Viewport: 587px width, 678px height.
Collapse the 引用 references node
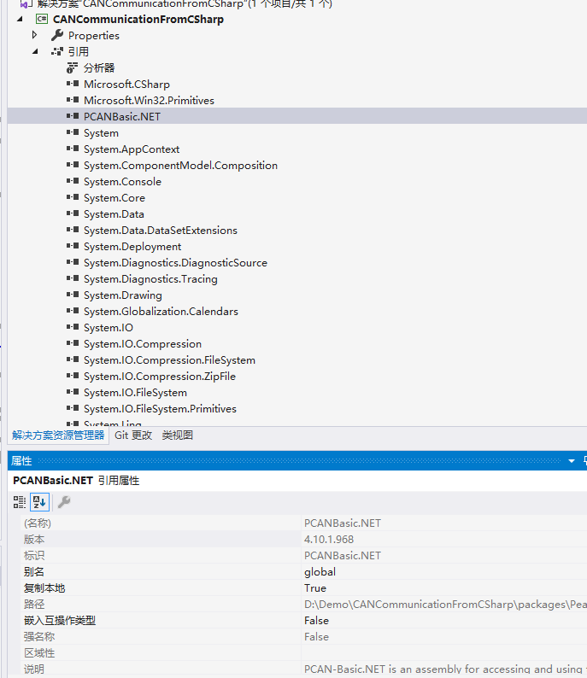36,51
